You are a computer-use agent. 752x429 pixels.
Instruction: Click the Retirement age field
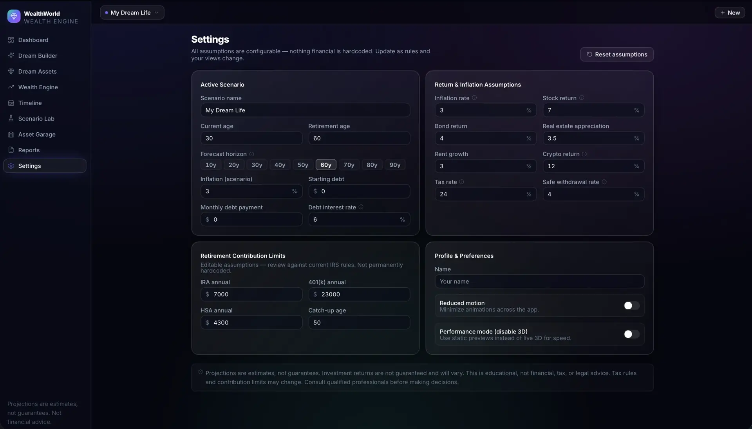point(359,138)
